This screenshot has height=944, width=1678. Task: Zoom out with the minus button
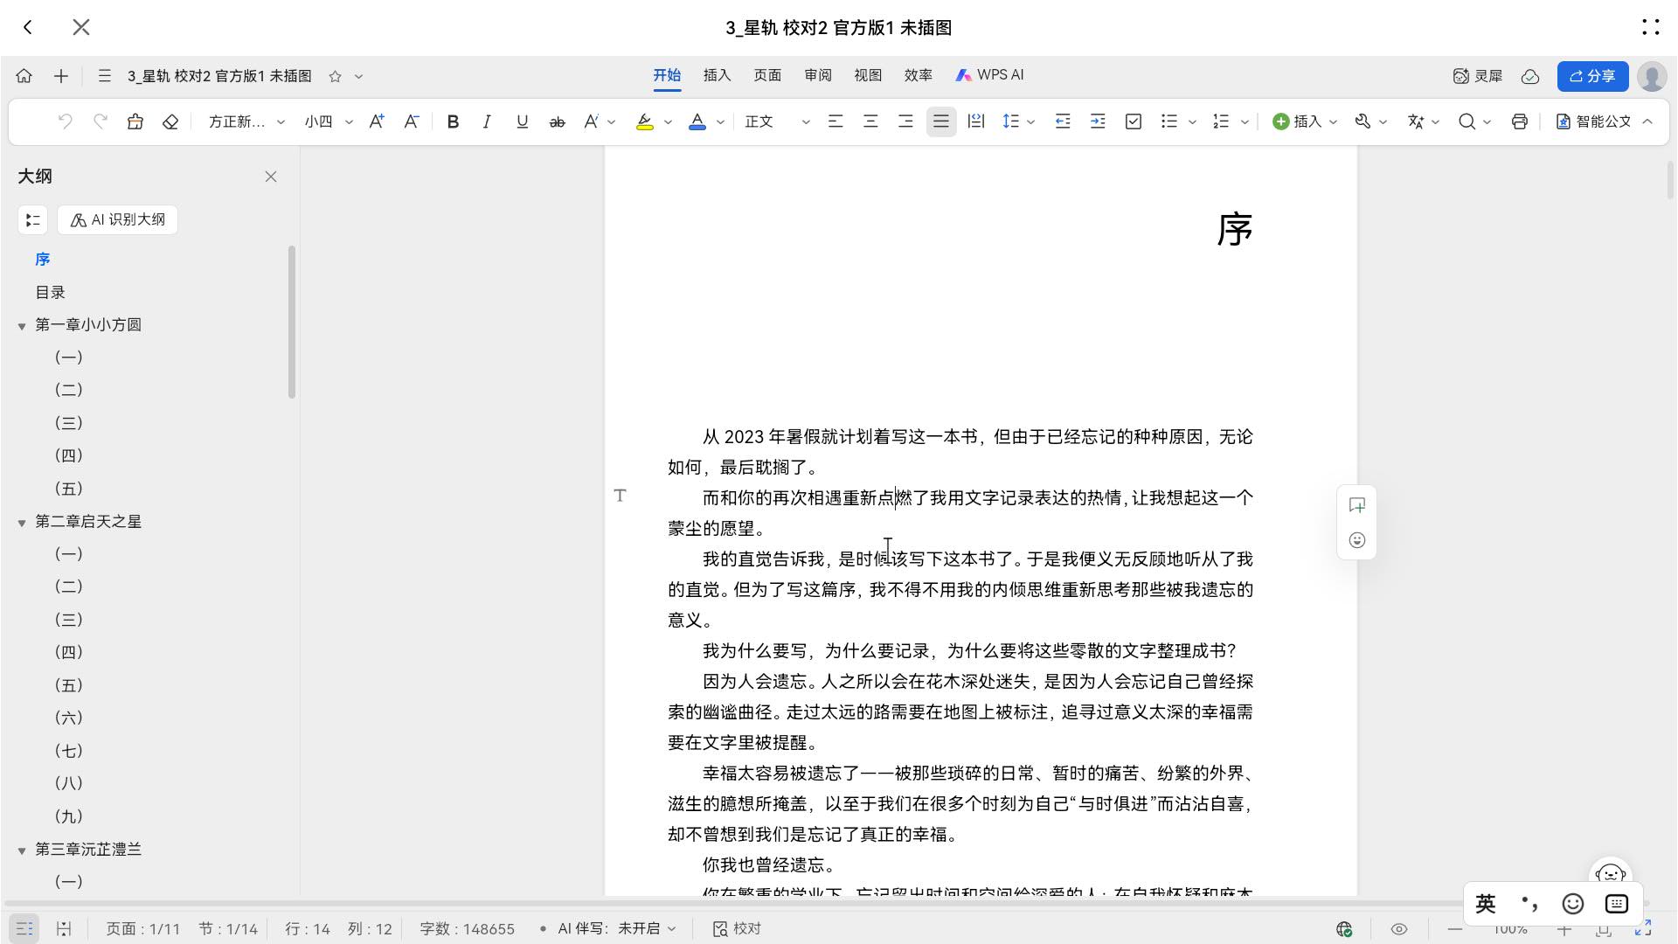pos(1454,929)
